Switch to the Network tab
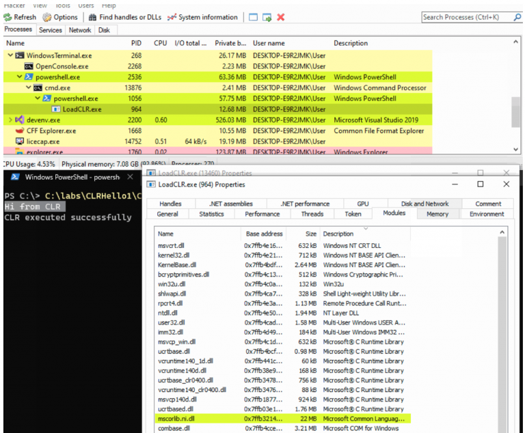The image size is (525, 433). pos(80,30)
